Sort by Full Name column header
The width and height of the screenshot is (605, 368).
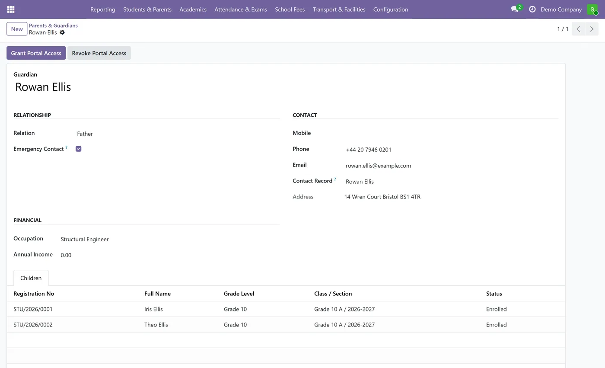[x=157, y=294]
